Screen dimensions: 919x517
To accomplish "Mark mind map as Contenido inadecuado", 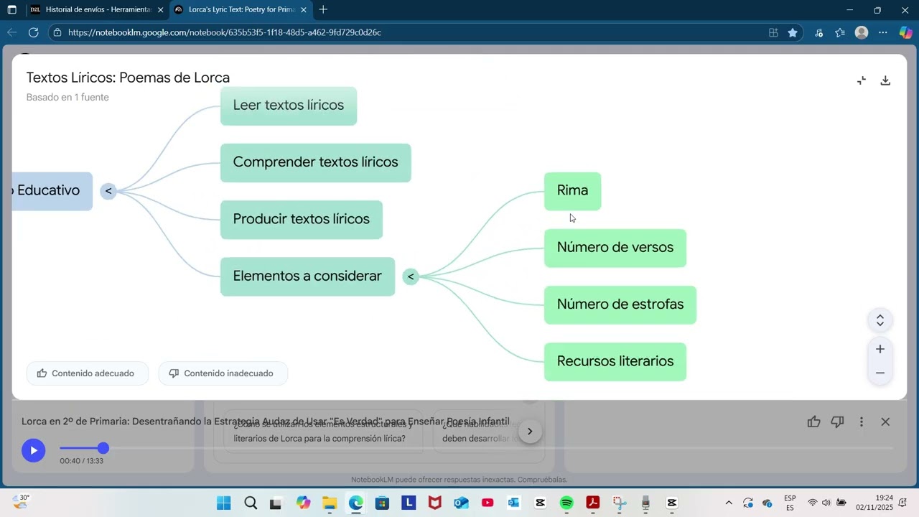I will click(x=223, y=373).
